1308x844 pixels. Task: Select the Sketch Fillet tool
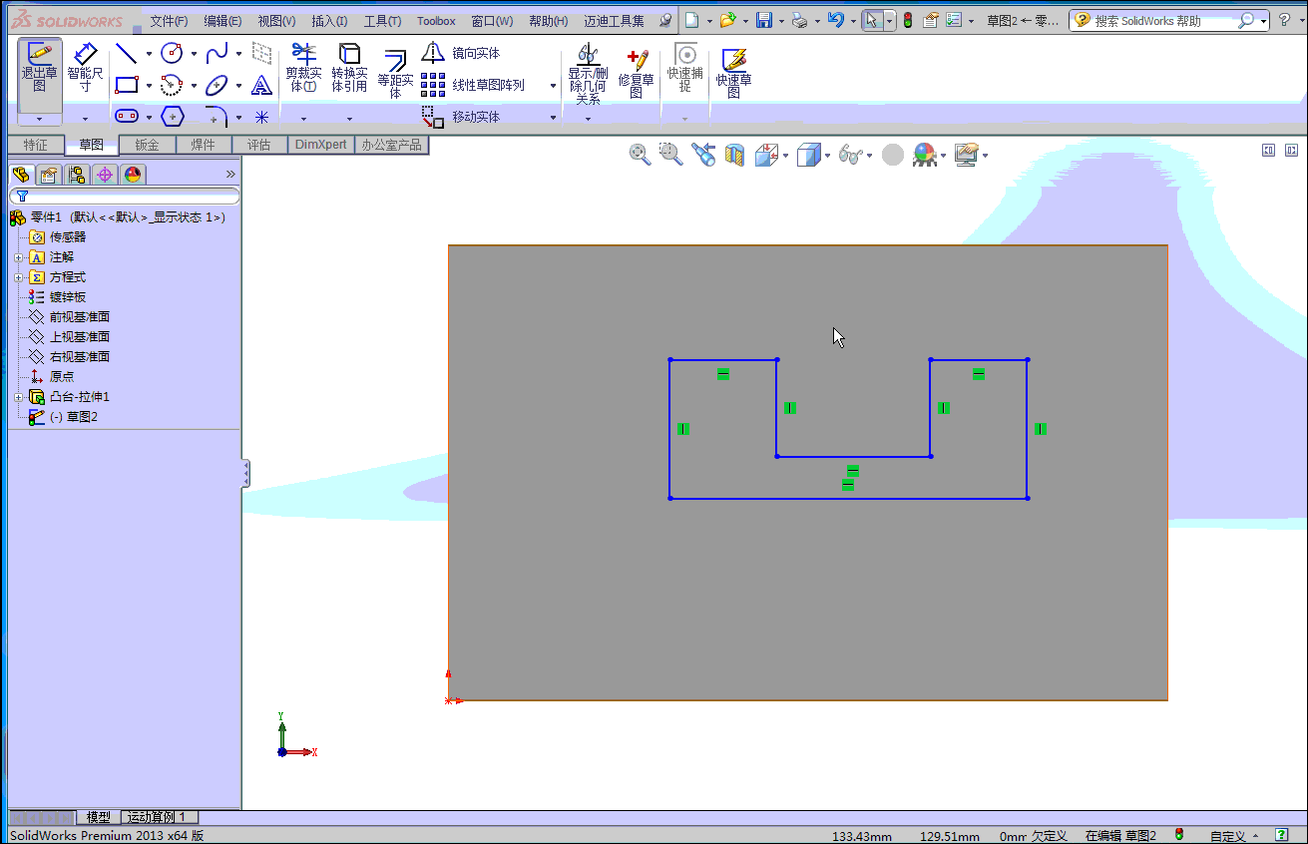tap(217, 117)
